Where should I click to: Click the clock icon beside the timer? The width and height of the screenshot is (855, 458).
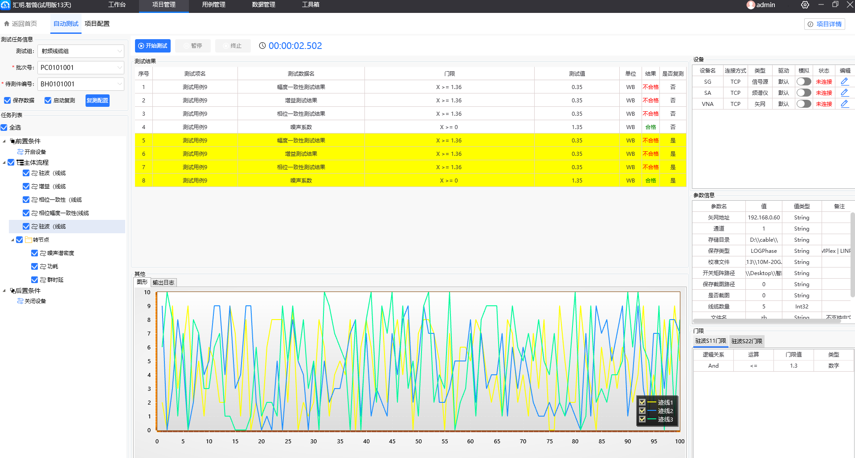262,45
